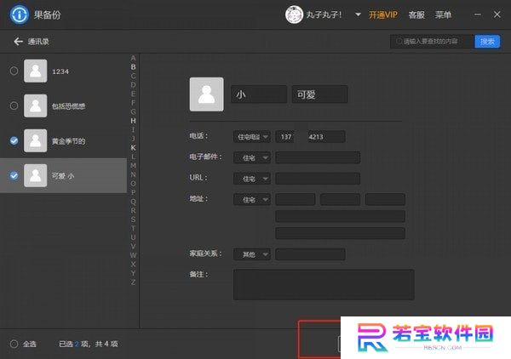Jump to letter W in alphabet index
This screenshot has width=511, height=359.
[133, 255]
